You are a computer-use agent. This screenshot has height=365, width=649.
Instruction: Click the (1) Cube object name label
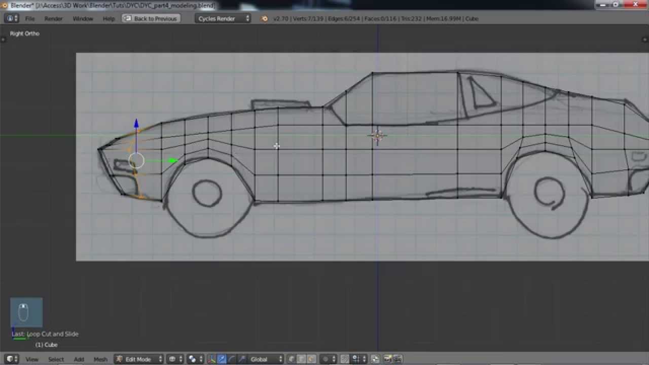(x=46, y=345)
